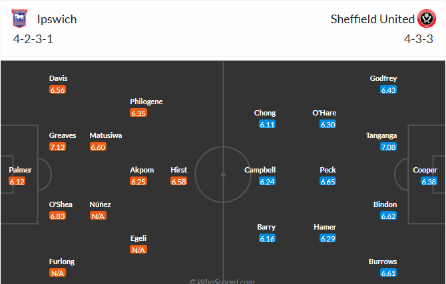
Task: Click the Sheffield United 4-3-3 formation text
Action: click(x=419, y=39)
